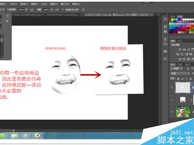The image size is (194, 145).
Task: Open the 窗口 (Window) menu
Action: [65, 4]
